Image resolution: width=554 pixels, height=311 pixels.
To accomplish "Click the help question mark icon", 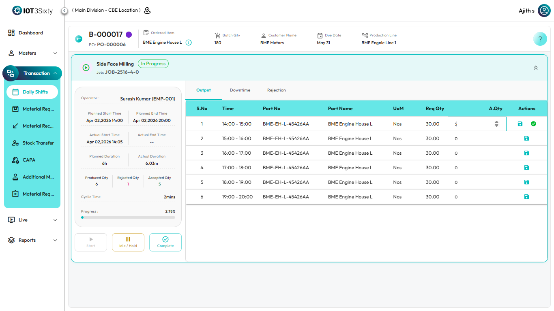I will coord(540,39).
